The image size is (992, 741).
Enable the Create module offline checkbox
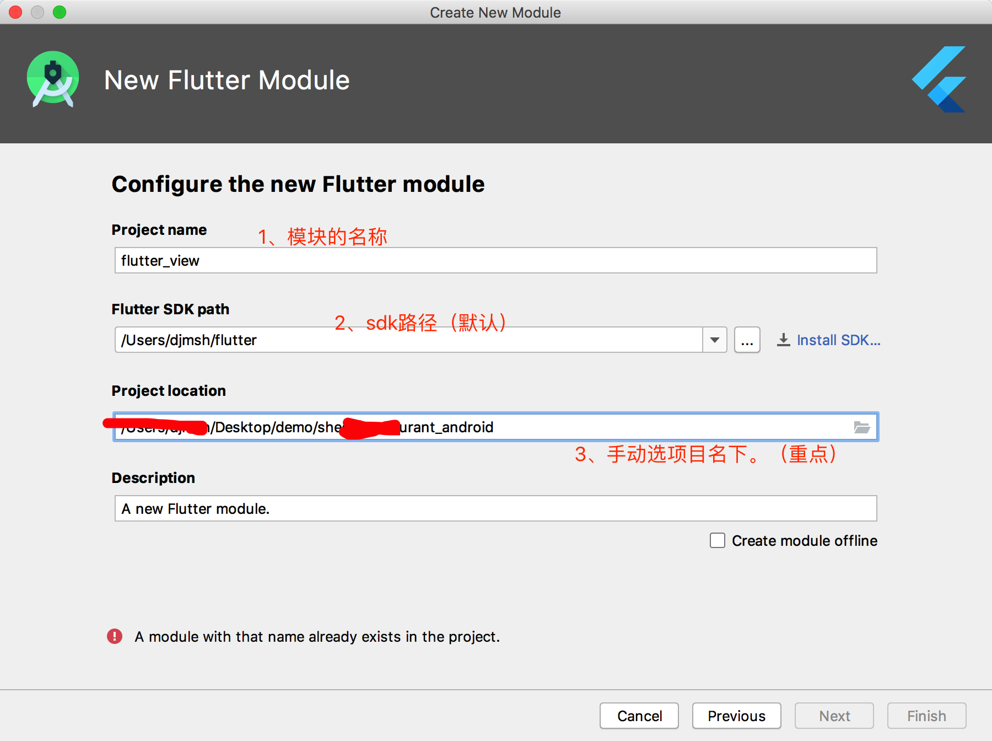(x=717, y=540)
